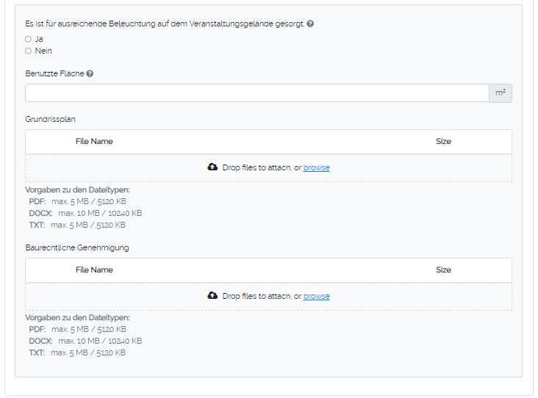The height and width of the screenshot is (398, 538).
Task: Click the Grundrissplan cloud upload icon
Action: pyautogui.click(x=212, y=167)
